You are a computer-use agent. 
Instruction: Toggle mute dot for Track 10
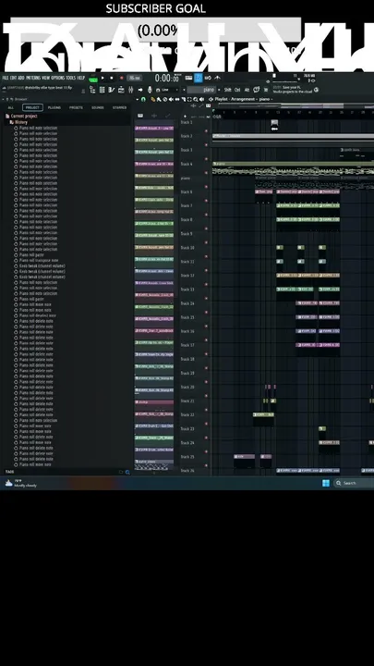[207, 256]
